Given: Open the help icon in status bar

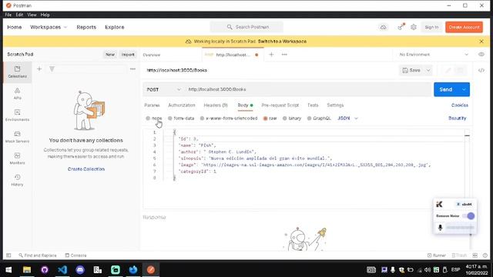Looking at the screenshot, I should pyautogui.click(x=485, y=255).
